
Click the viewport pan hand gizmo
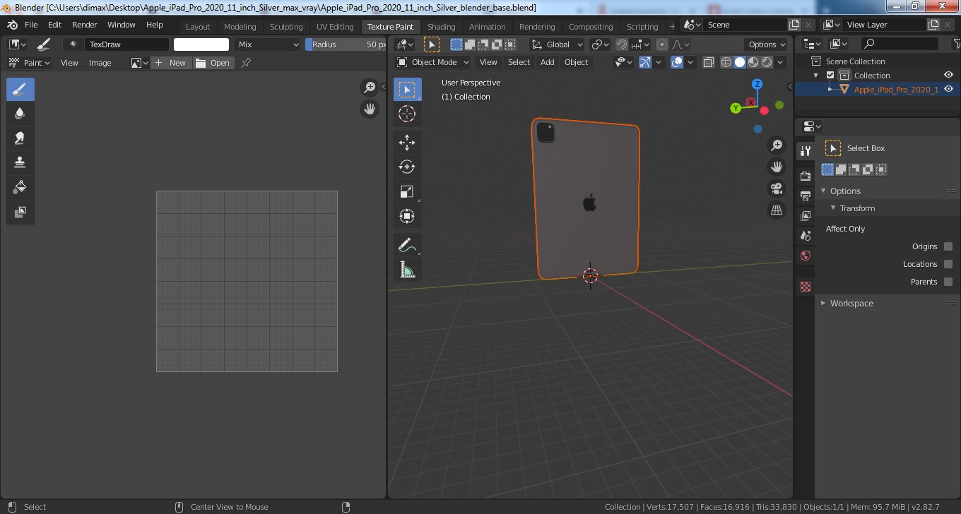(777, 167)
